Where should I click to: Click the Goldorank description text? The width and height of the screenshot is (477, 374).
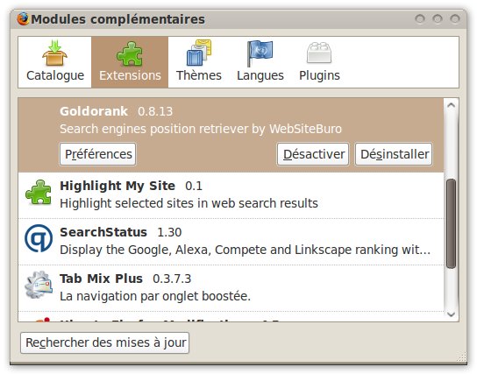pos(201,129)
